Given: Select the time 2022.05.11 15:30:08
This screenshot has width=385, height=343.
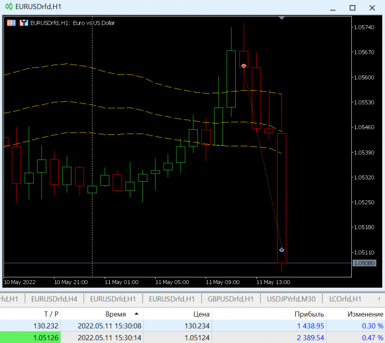Looking at the screenshot, I should [x=109, y=326].
